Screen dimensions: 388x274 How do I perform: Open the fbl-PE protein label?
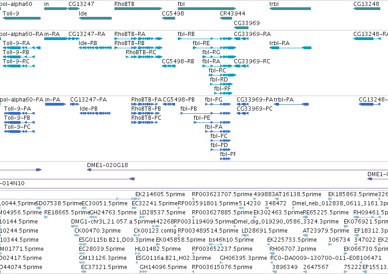[x=202, y=118]
